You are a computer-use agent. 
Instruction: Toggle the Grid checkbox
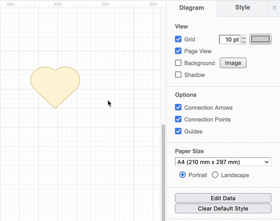pos(178,39)
